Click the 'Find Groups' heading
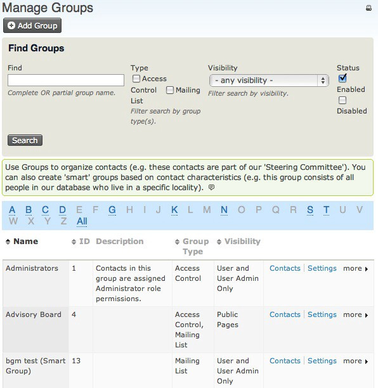 coord(36,48)
